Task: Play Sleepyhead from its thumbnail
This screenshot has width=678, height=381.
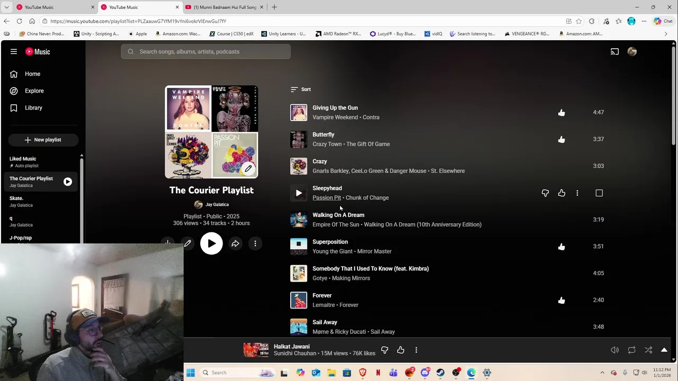Action: (x=299, y=193)
